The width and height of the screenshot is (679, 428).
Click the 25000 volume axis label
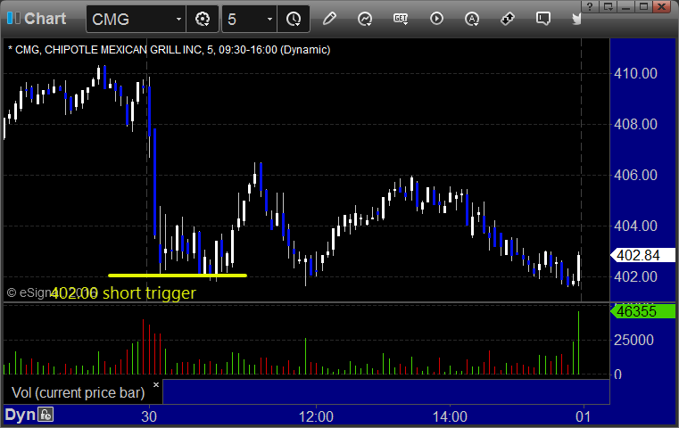point(633,340)
